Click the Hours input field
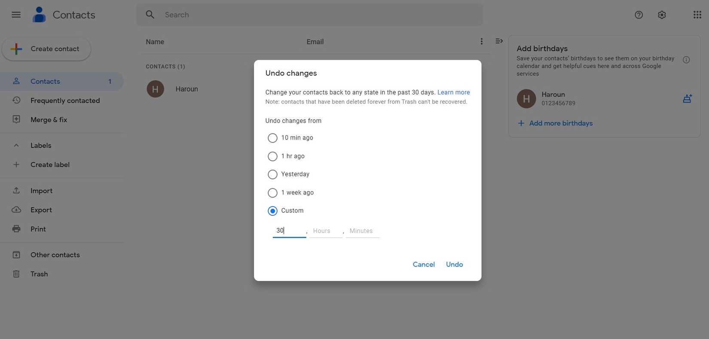709x339 pixels. click(x=325, y=231)
